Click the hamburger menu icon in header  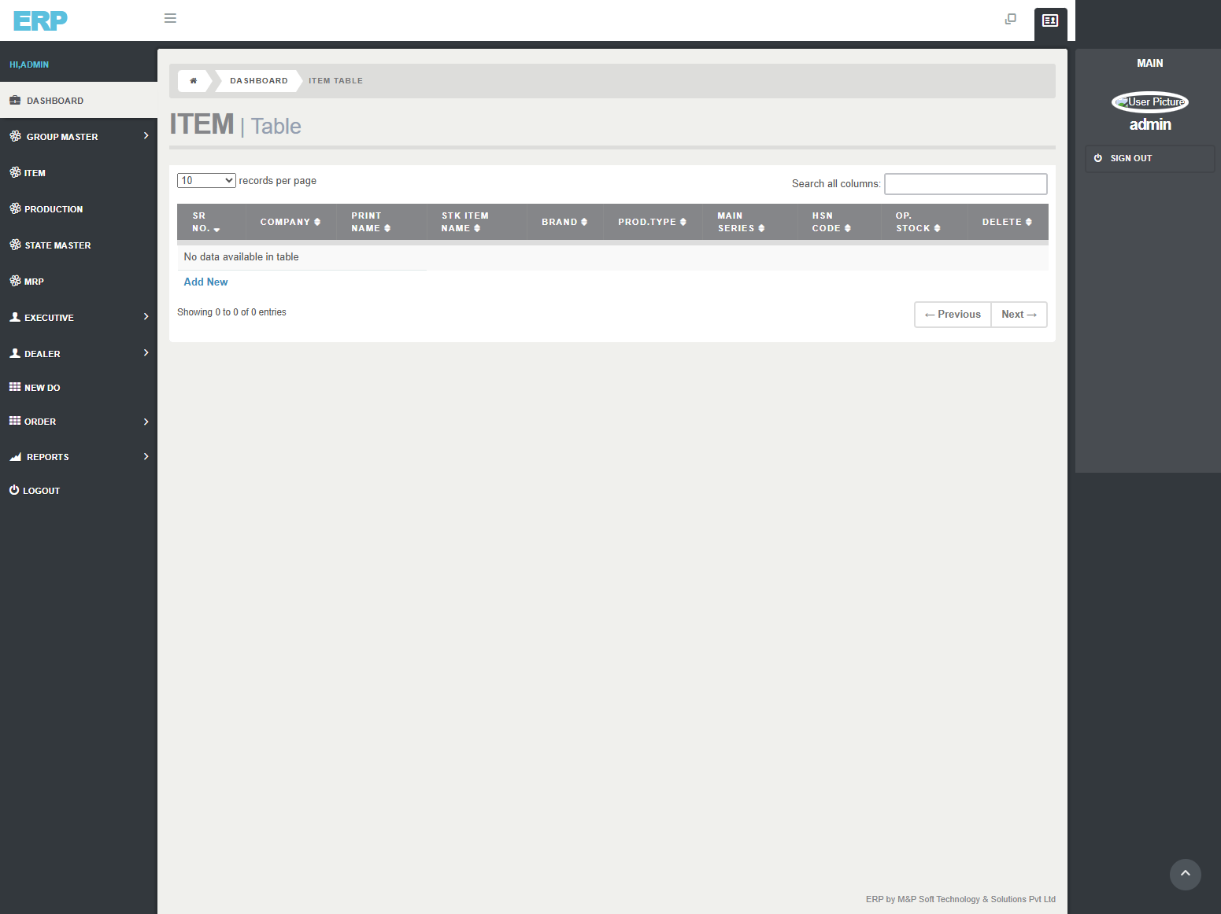click(x=170, y=18)
